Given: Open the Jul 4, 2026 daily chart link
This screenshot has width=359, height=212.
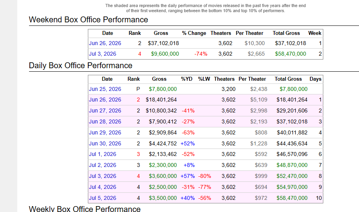Looking at the screenshot, I should 102,187.
